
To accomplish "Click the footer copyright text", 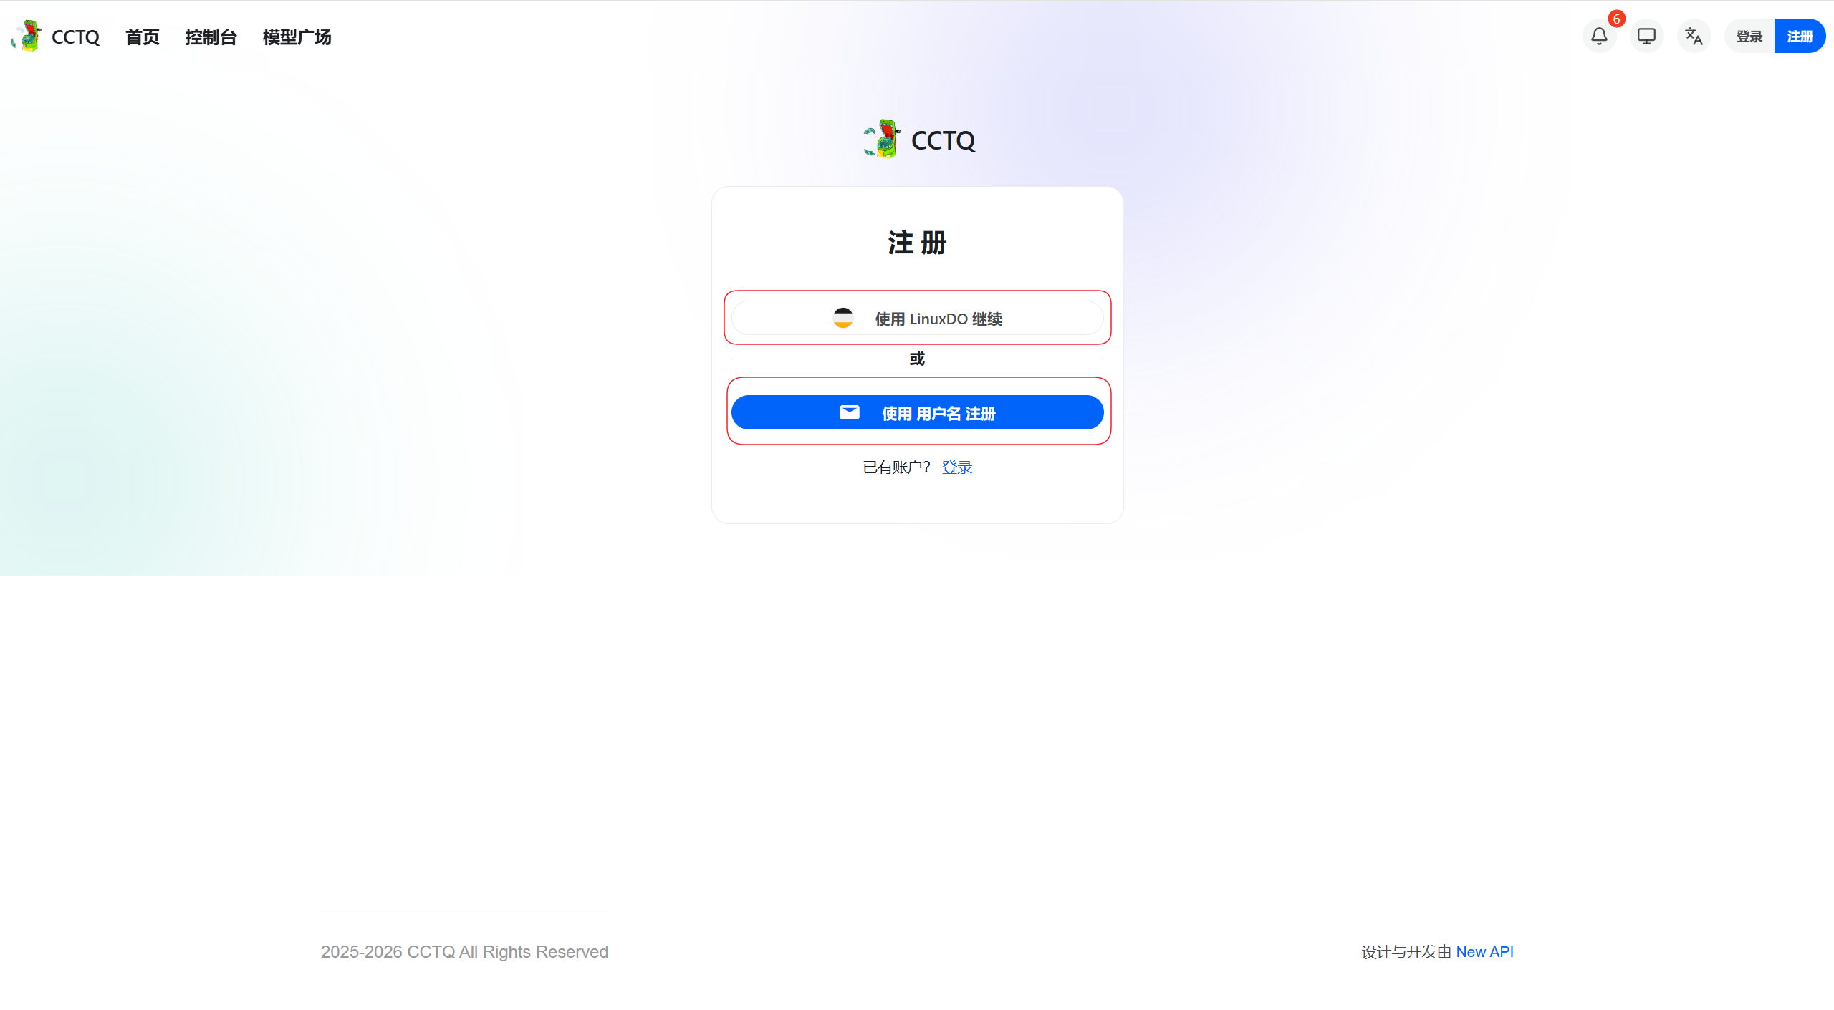I will coord(464,952).
